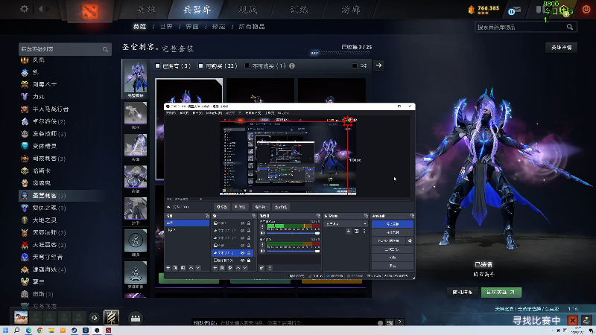Click OBS start recording button
596x335 pixels.
pos(393,232)
